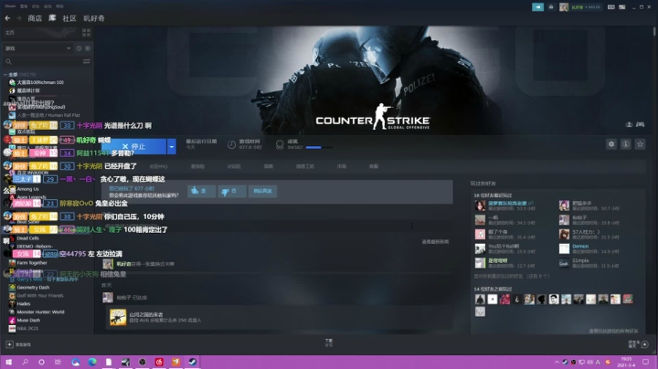Click the user avatar in the title bar
This screenshot has width=658, height=369.
pyautogui.click(x=564, y=7)
